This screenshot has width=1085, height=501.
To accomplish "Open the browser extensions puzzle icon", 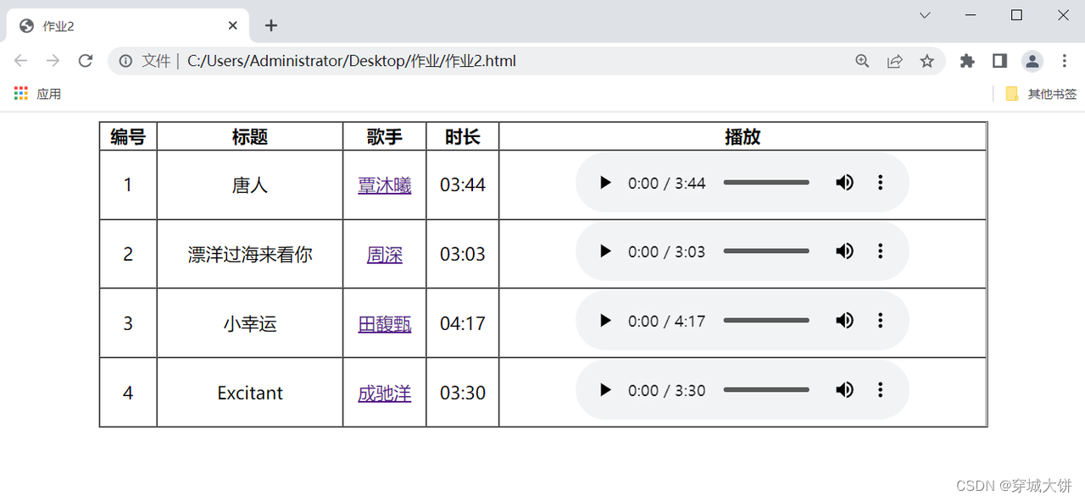I will pyautogui.click(x=967, y=61).
